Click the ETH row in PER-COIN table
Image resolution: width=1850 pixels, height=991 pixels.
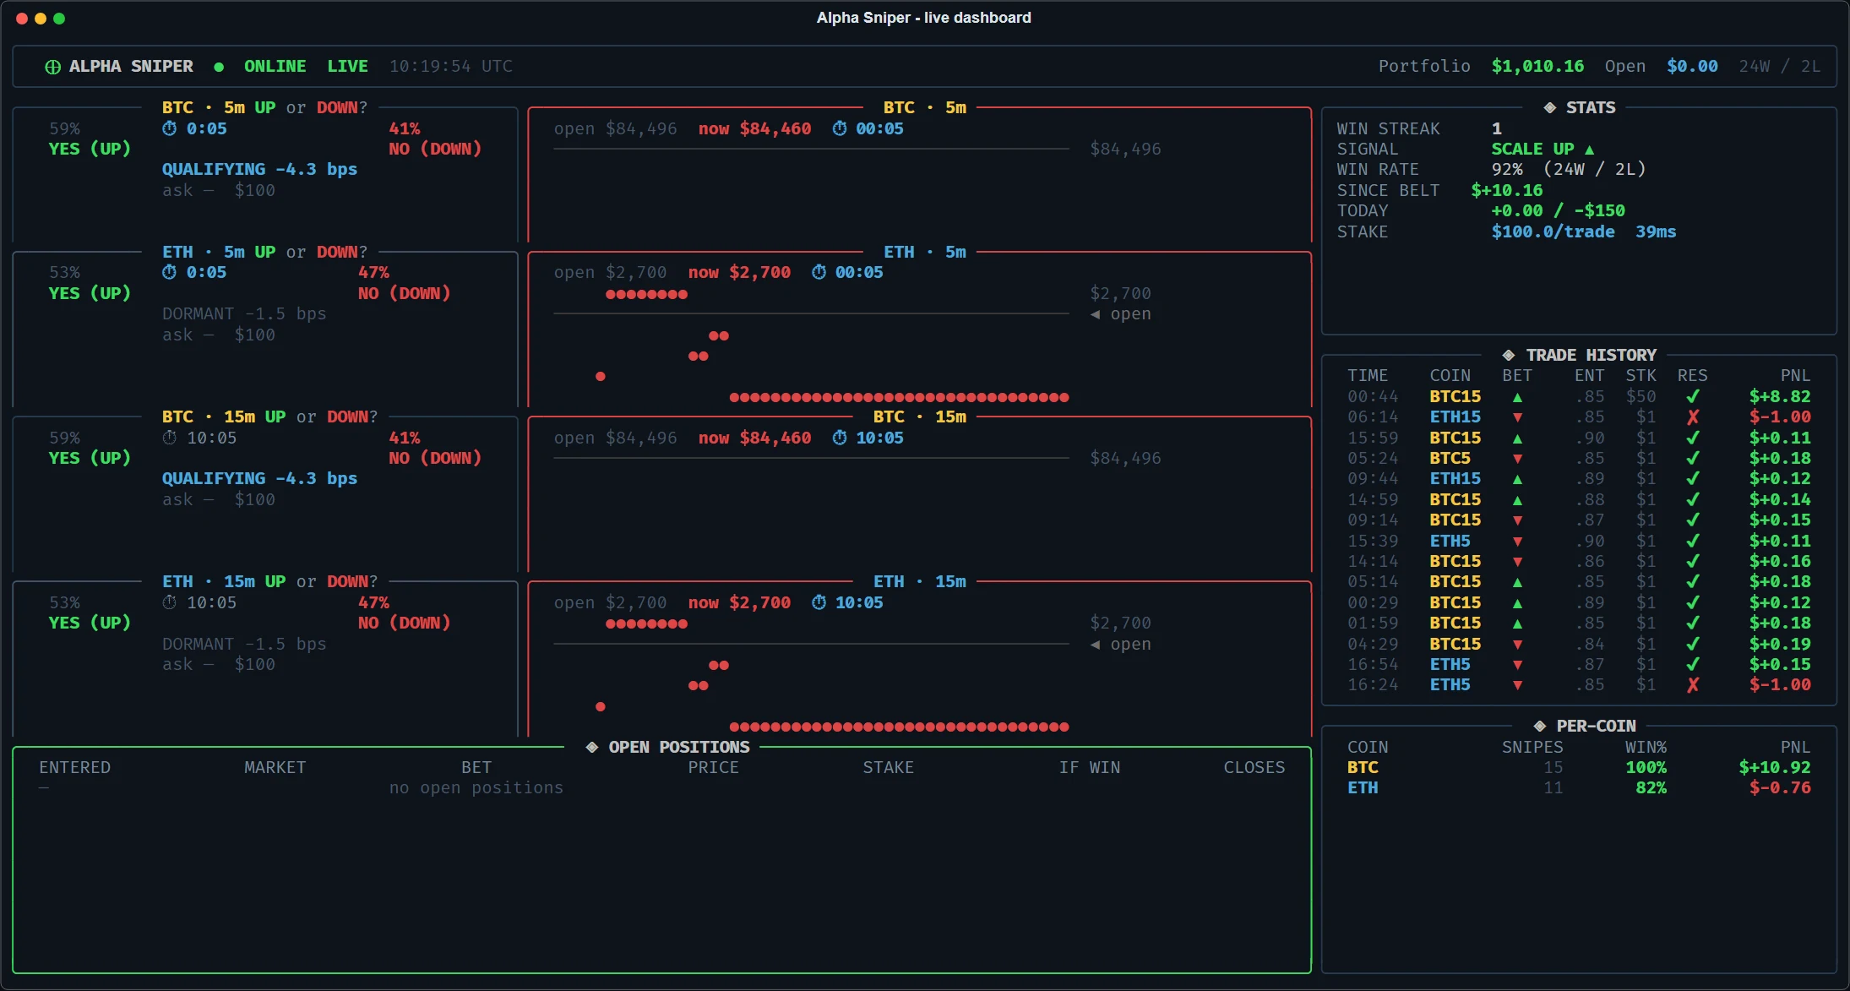pos(1578,787)
